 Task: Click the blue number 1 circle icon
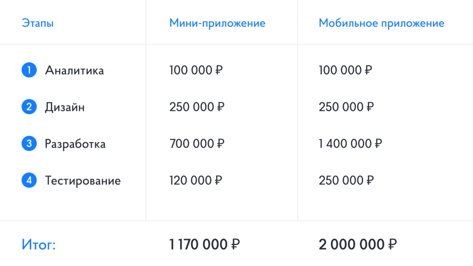tap(29, 70)
